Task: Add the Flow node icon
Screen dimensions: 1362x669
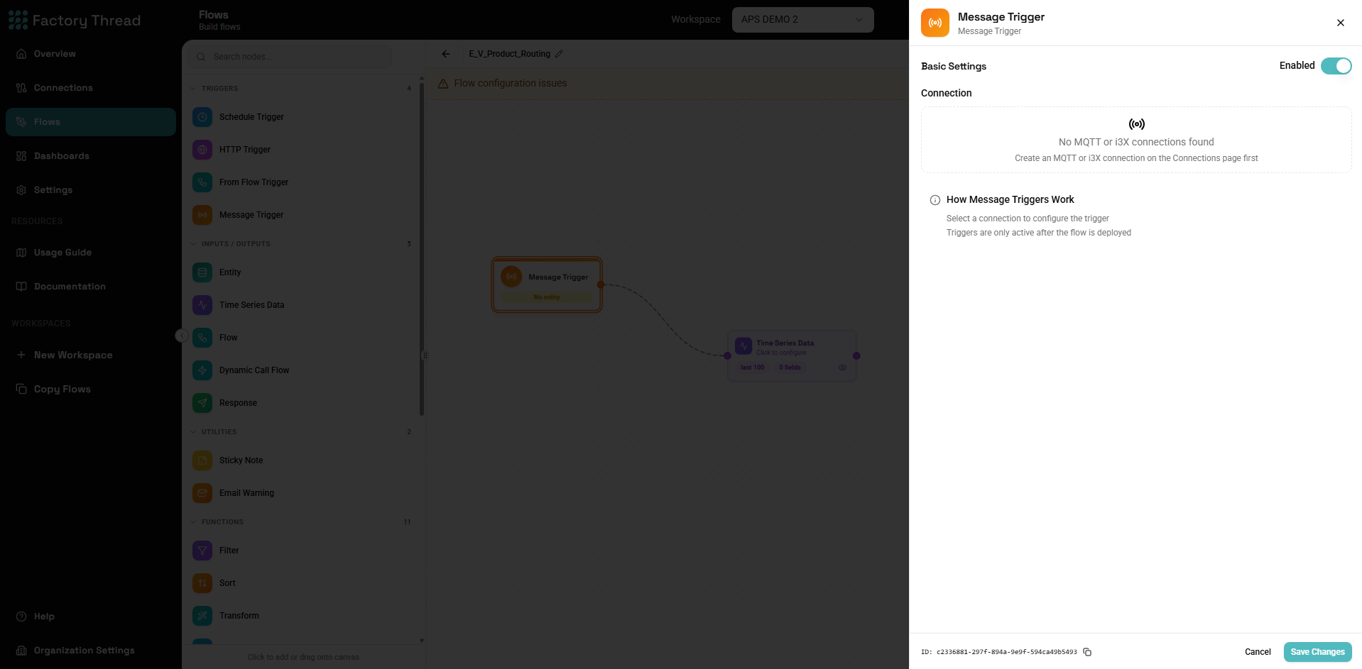Action: pyautogui.click(x=202, y=338)
